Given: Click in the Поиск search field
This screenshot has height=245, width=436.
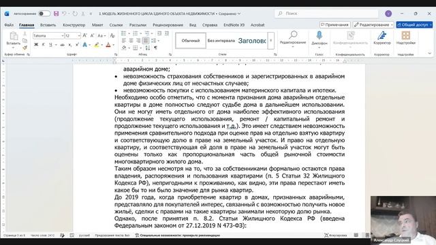Looking at the screenshot, I should (x=326, y=14).
